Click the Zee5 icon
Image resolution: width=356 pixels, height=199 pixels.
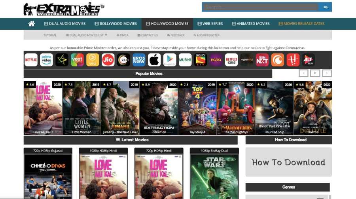point(123,60)
